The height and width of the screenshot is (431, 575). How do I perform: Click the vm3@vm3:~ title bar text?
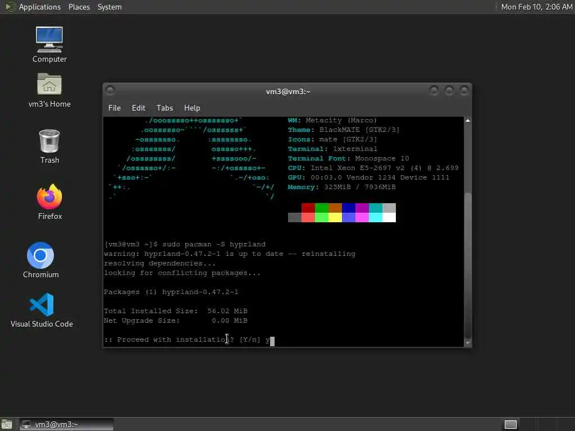tap(288, 91)
